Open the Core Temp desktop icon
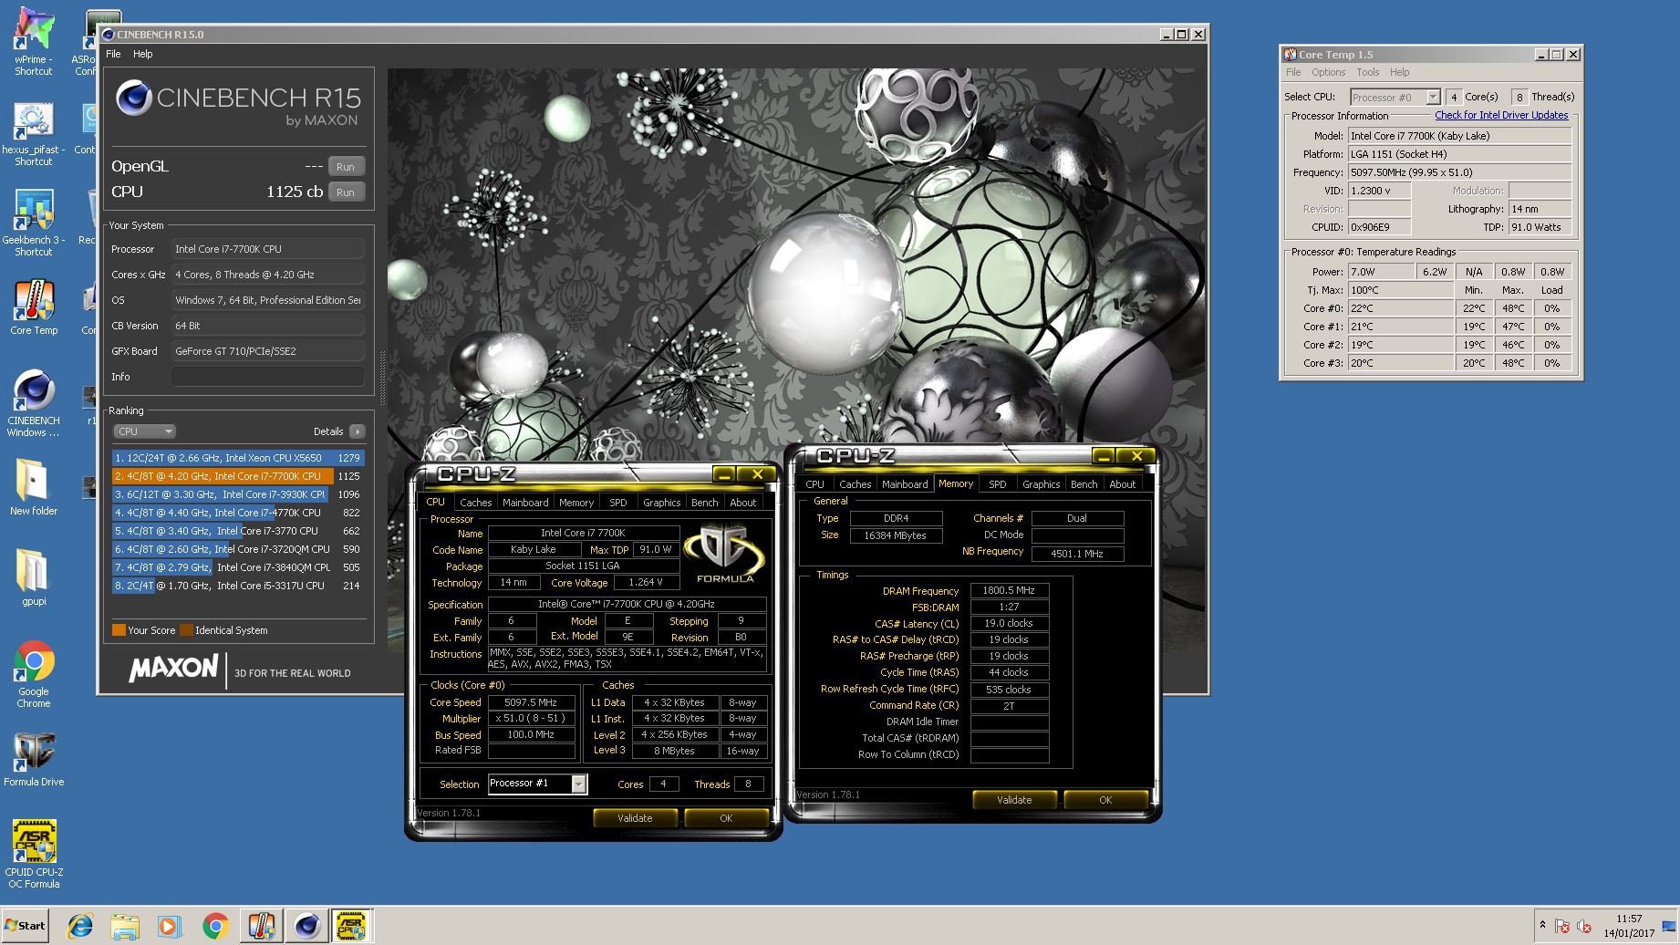Image resolution: width=1680 pixels, height=945 pixels. point(34,307)
